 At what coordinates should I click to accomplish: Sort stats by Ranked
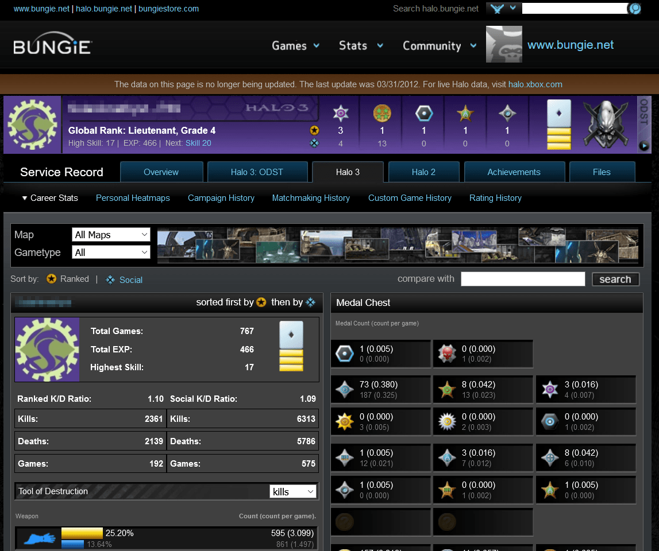click(68, 279)
